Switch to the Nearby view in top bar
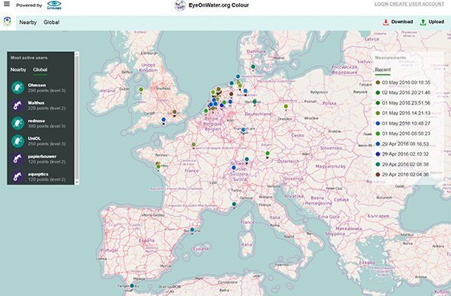 pyautogui.click(x=28, y=22)
